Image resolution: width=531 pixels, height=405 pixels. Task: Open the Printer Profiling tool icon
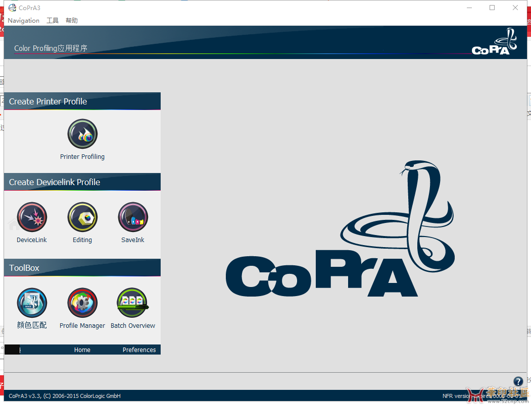pos(82,134)
